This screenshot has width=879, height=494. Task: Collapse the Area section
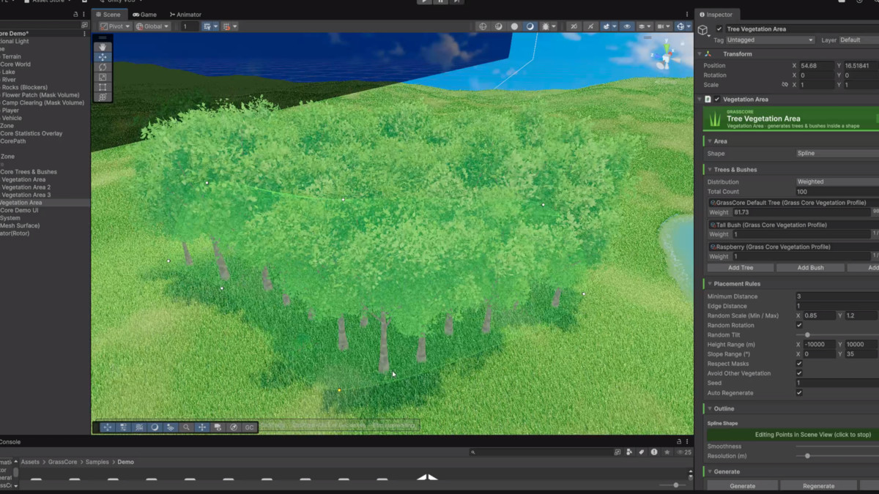click(x=709, y=141)
